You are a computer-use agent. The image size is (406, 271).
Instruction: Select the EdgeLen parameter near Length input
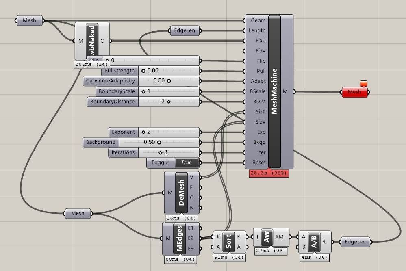pos(185,30)
